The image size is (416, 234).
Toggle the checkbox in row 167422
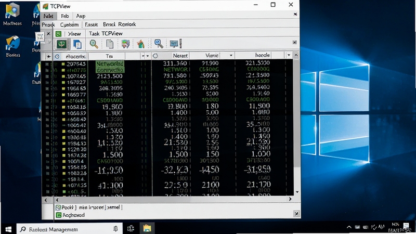47,155
